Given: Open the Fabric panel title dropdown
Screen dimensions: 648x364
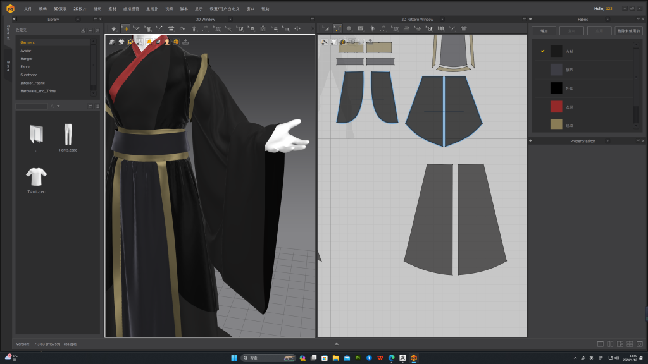Looking at the screenshot, I should (x=608, y=20).
